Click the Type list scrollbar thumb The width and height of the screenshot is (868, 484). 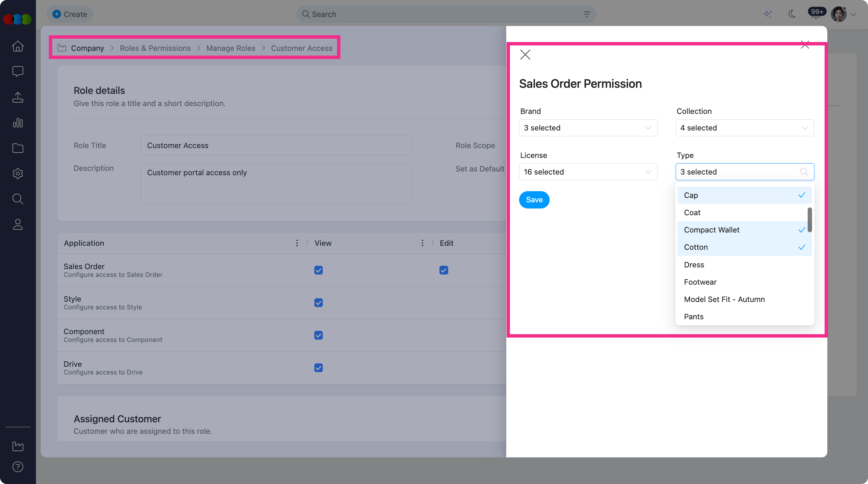[x=810, y=220]
